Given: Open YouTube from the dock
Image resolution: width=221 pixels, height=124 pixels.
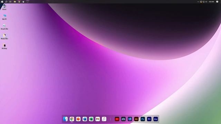Looking at the screenshot, I should click(x=117, y=119).
